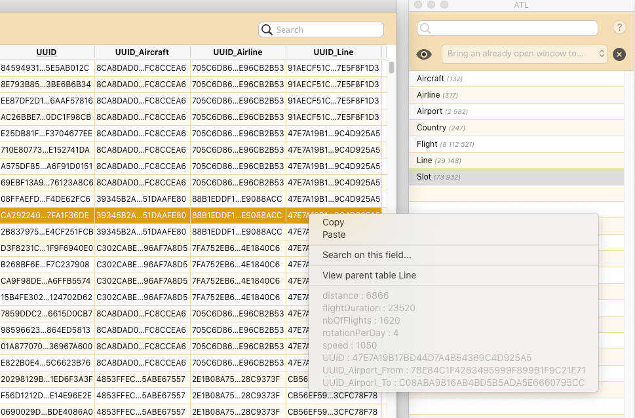The height and width of the screenshot is (418, 635).
Task: Open help with the question mark button
Action: (619, 28)
